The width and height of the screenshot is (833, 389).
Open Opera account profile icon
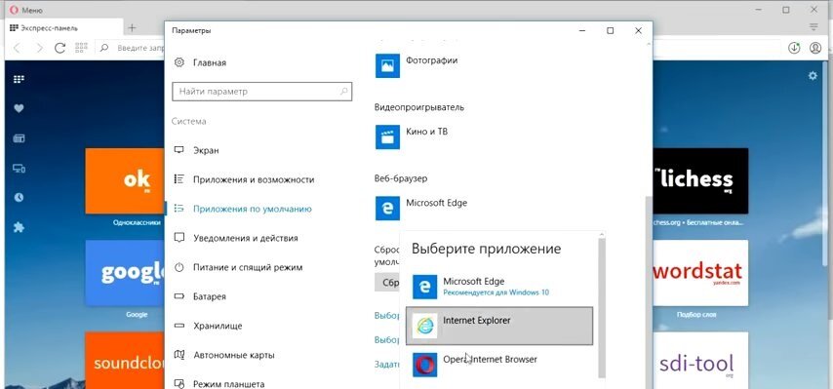pyautogui.click(x=814, y=48)
